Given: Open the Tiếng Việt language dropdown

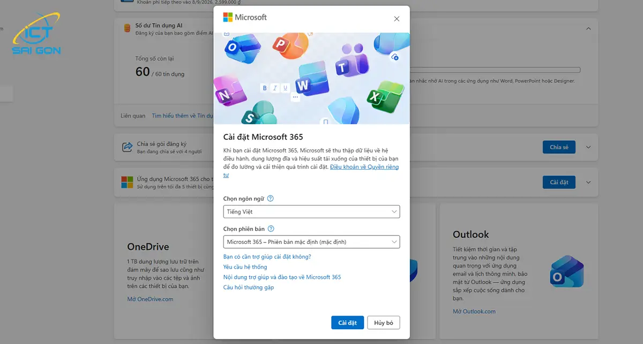Looking at the screenshot, I should tap(311, 212).
